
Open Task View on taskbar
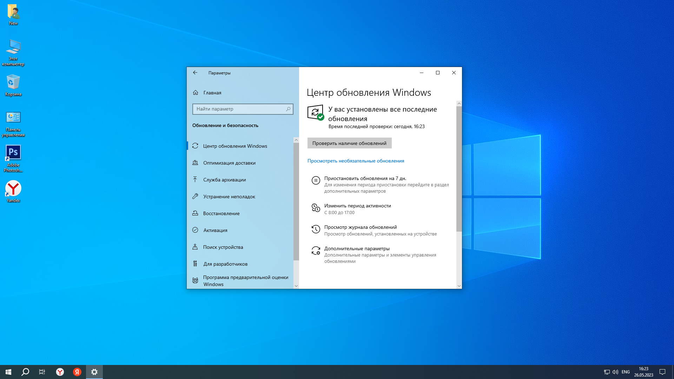point(42,372)
